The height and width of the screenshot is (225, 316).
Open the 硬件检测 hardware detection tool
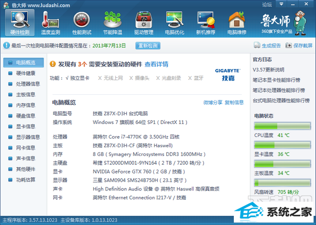(x=20, y=23)
